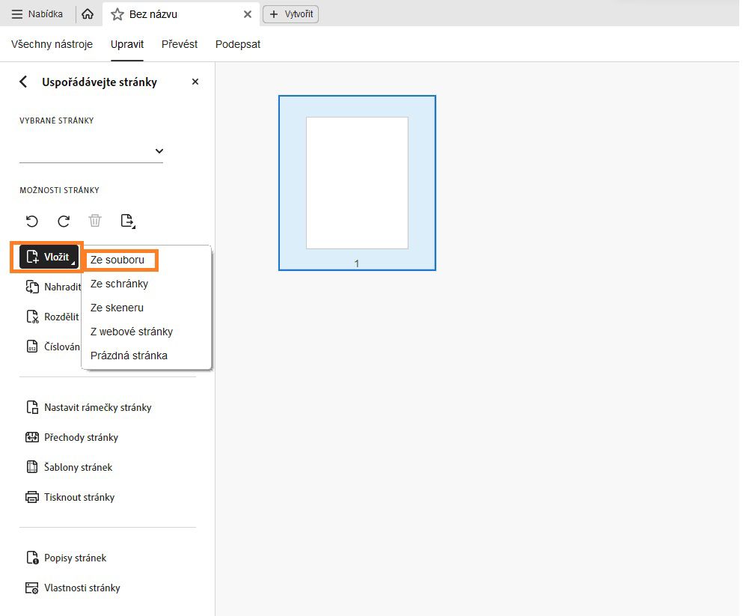Open Vlastnosti stránky
The width and height of the screenshot is (746, 616).
point(73,588)
